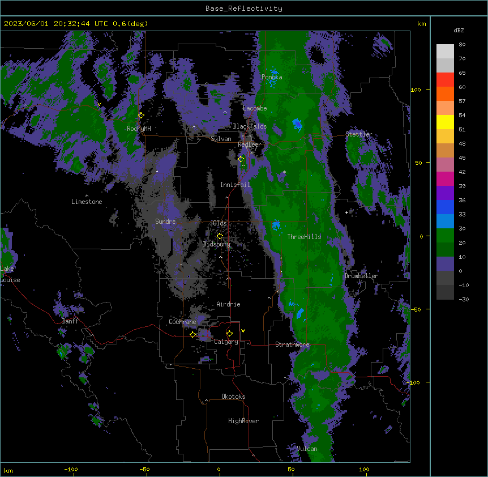Click the Ponoka city label
The width and height of the screenshot is (488, 477).
coord(272,77)
